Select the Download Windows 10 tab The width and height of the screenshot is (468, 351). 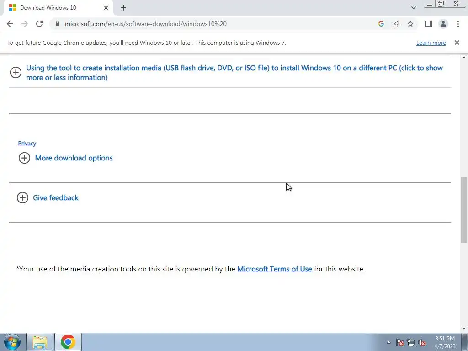coord(58,8)
